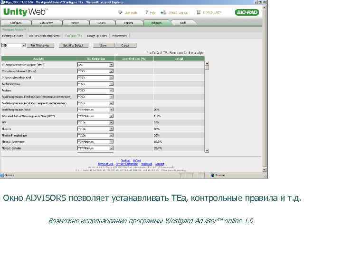This screenshot has height=257, width=342.
Task: Click the page icon in browser status bar
Action: 2,175
